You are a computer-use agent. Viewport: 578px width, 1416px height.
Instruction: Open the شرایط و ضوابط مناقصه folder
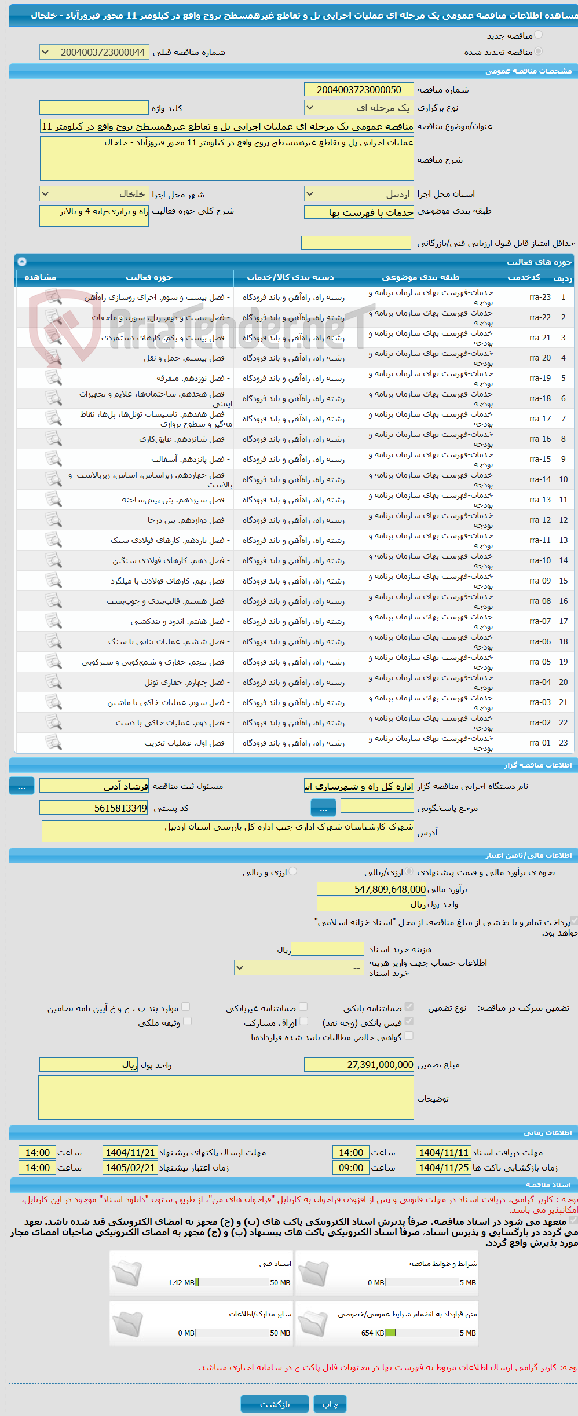click(x=313, y=1274)
